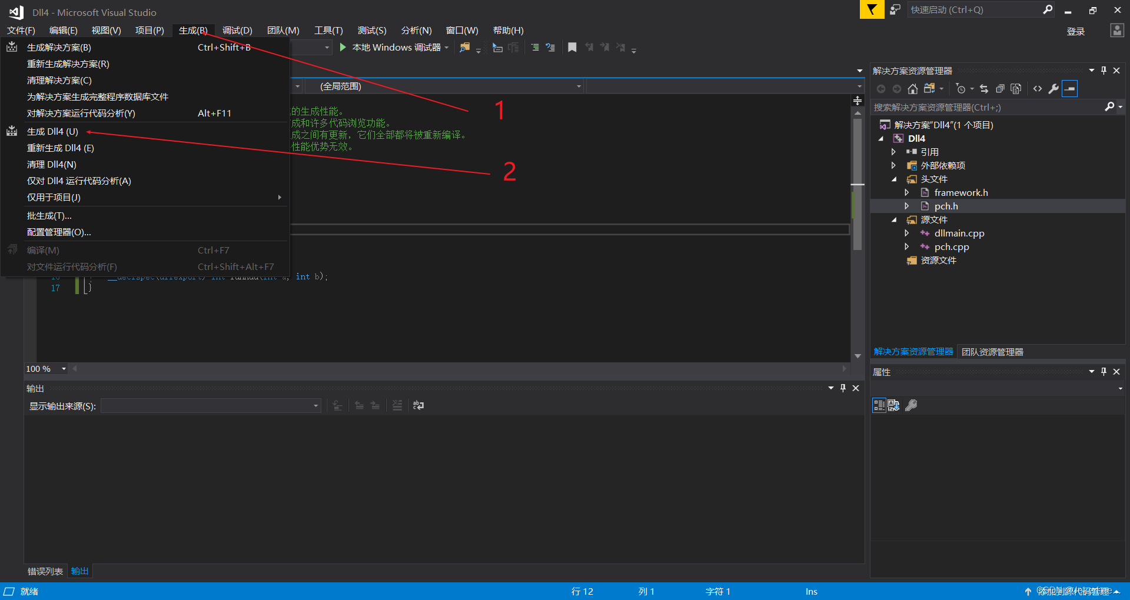Expand the 引用 node
This screenshot has height=600, width=1130.
[893, 152]
